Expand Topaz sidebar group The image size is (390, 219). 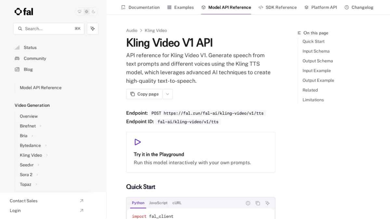coord(29,184)
